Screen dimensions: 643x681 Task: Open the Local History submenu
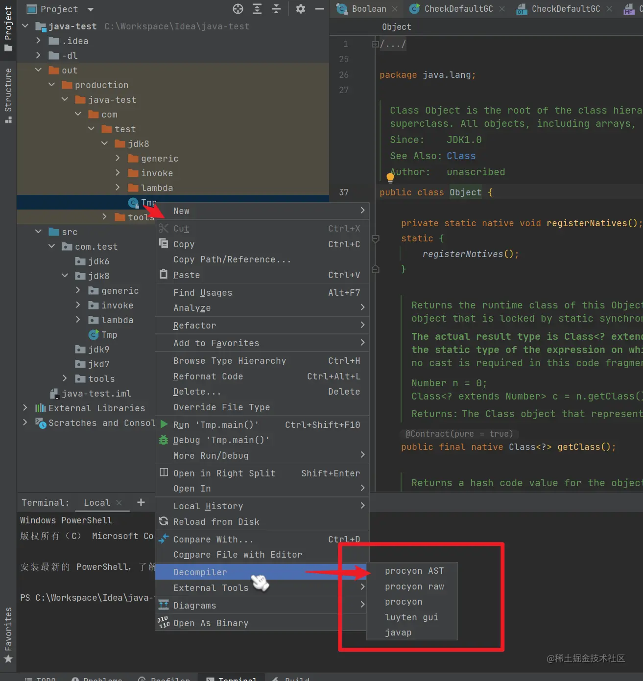[x=208, y=506]
